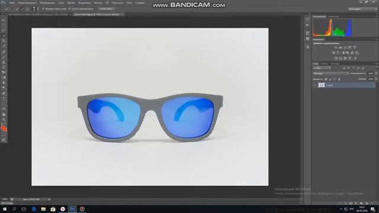Open the Layers panel flyout menu
The image size is (379, 213).
(377, 64)
